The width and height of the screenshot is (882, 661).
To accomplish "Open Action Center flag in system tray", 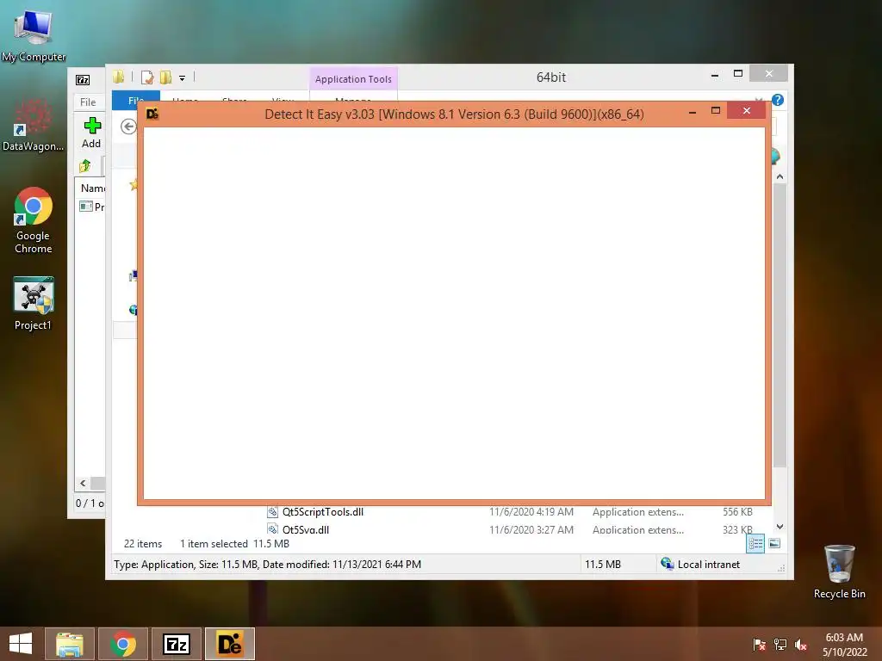I will [x=758, y=644].
